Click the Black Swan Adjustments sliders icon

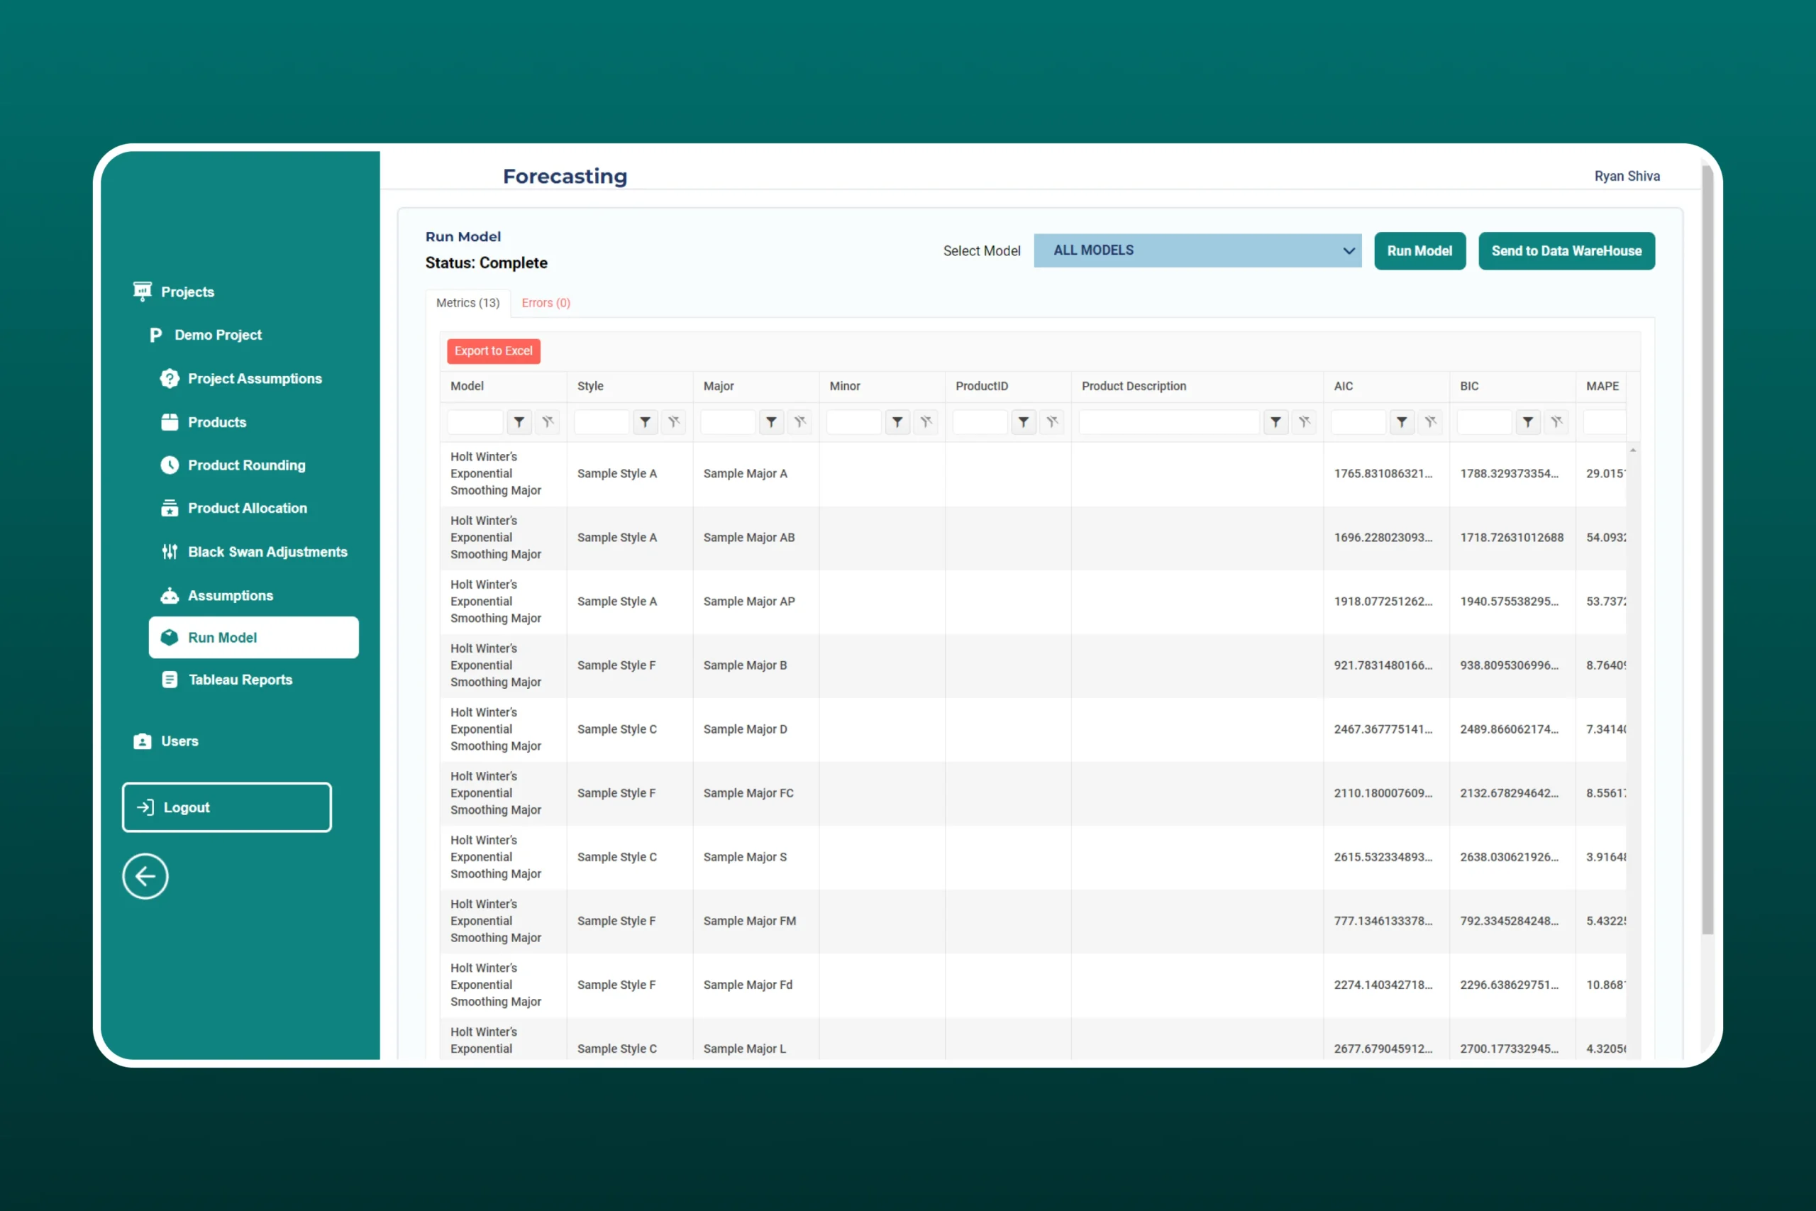(169, 551)
